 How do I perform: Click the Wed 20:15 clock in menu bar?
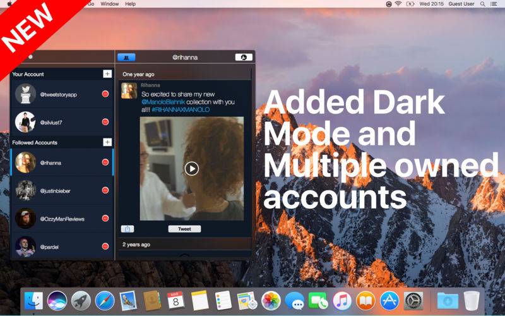click(x=431, y=4)
